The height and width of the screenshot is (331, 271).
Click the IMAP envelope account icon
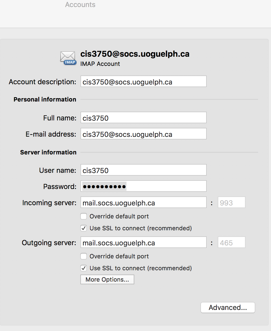click(x=68, y=58)
